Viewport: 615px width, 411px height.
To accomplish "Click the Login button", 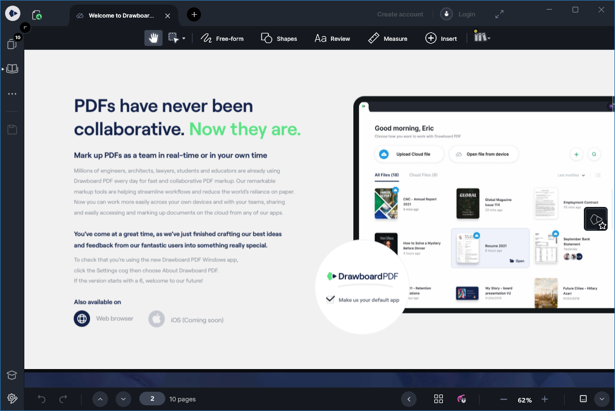I will point(467,14).
